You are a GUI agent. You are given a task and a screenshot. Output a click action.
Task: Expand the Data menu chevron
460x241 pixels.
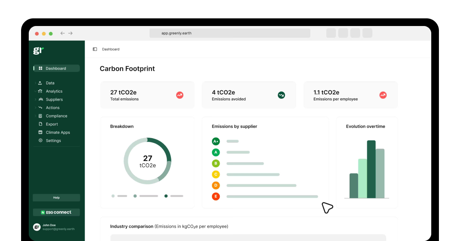(x=35, y=83)
